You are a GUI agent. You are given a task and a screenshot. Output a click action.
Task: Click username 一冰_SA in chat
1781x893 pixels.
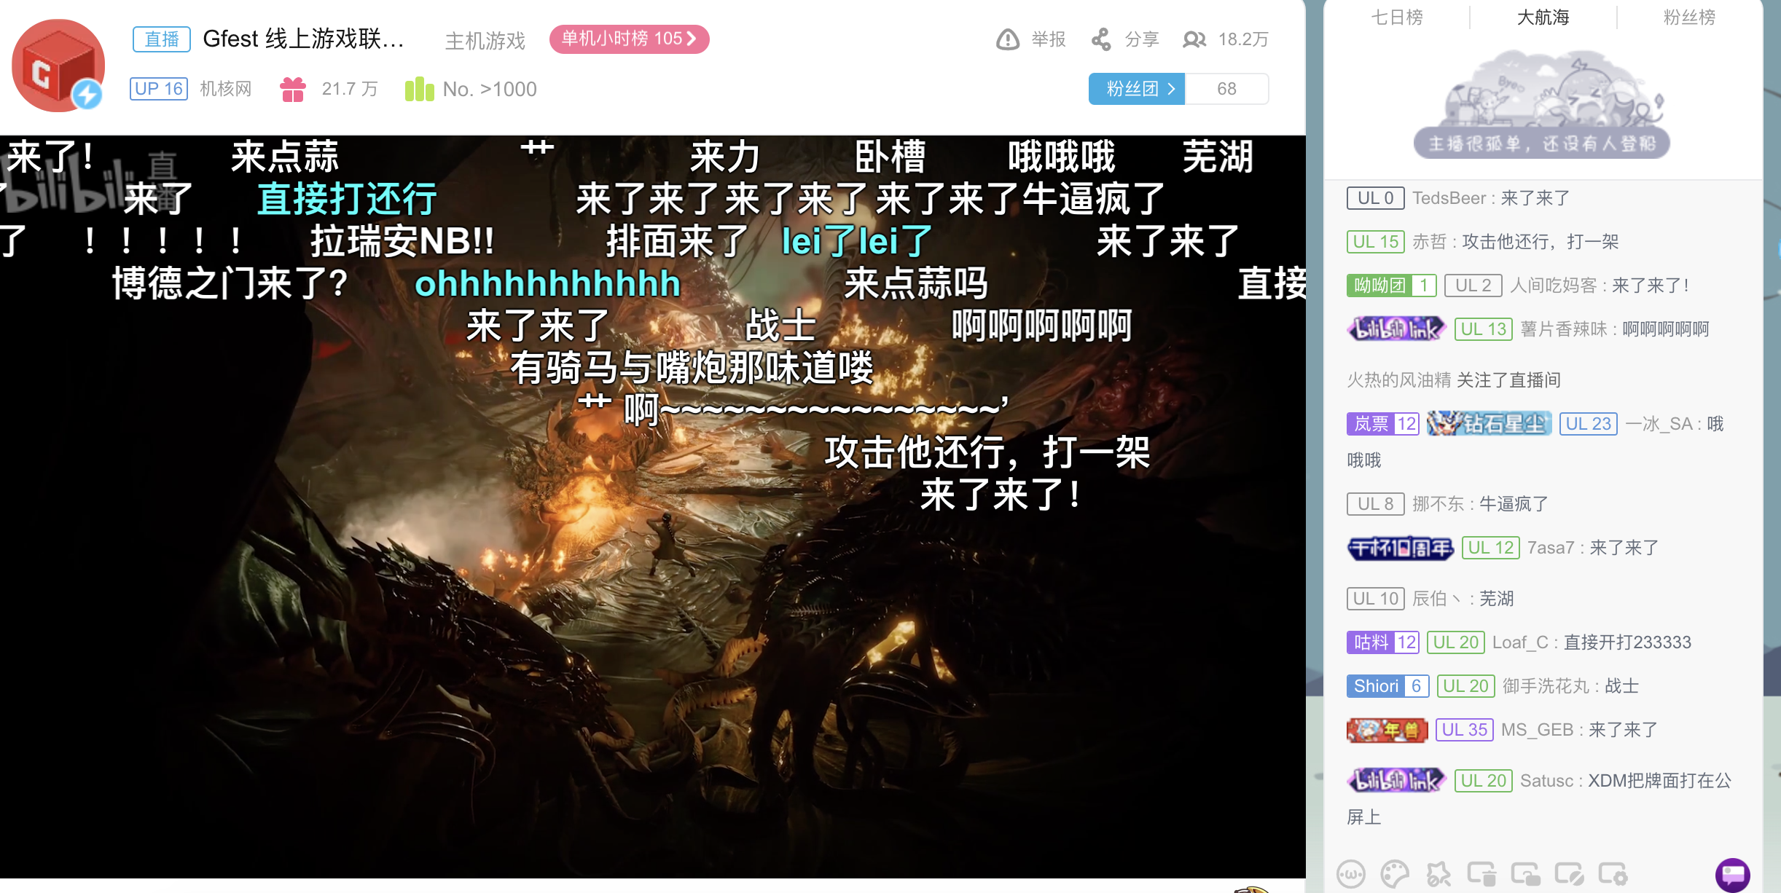[x=1659, y=424]
